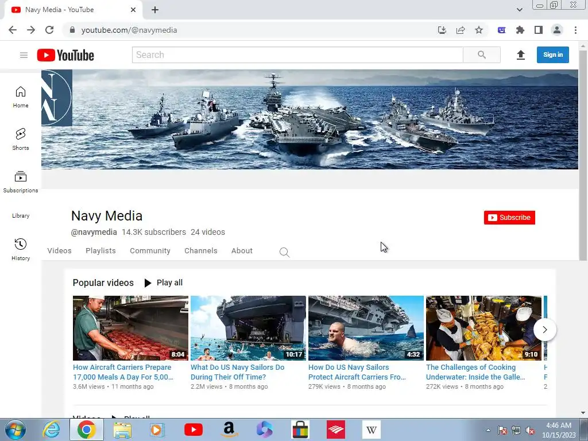View site security lock icon
The height and width of the screenshot is (441, 588).
tap(72, 30)
